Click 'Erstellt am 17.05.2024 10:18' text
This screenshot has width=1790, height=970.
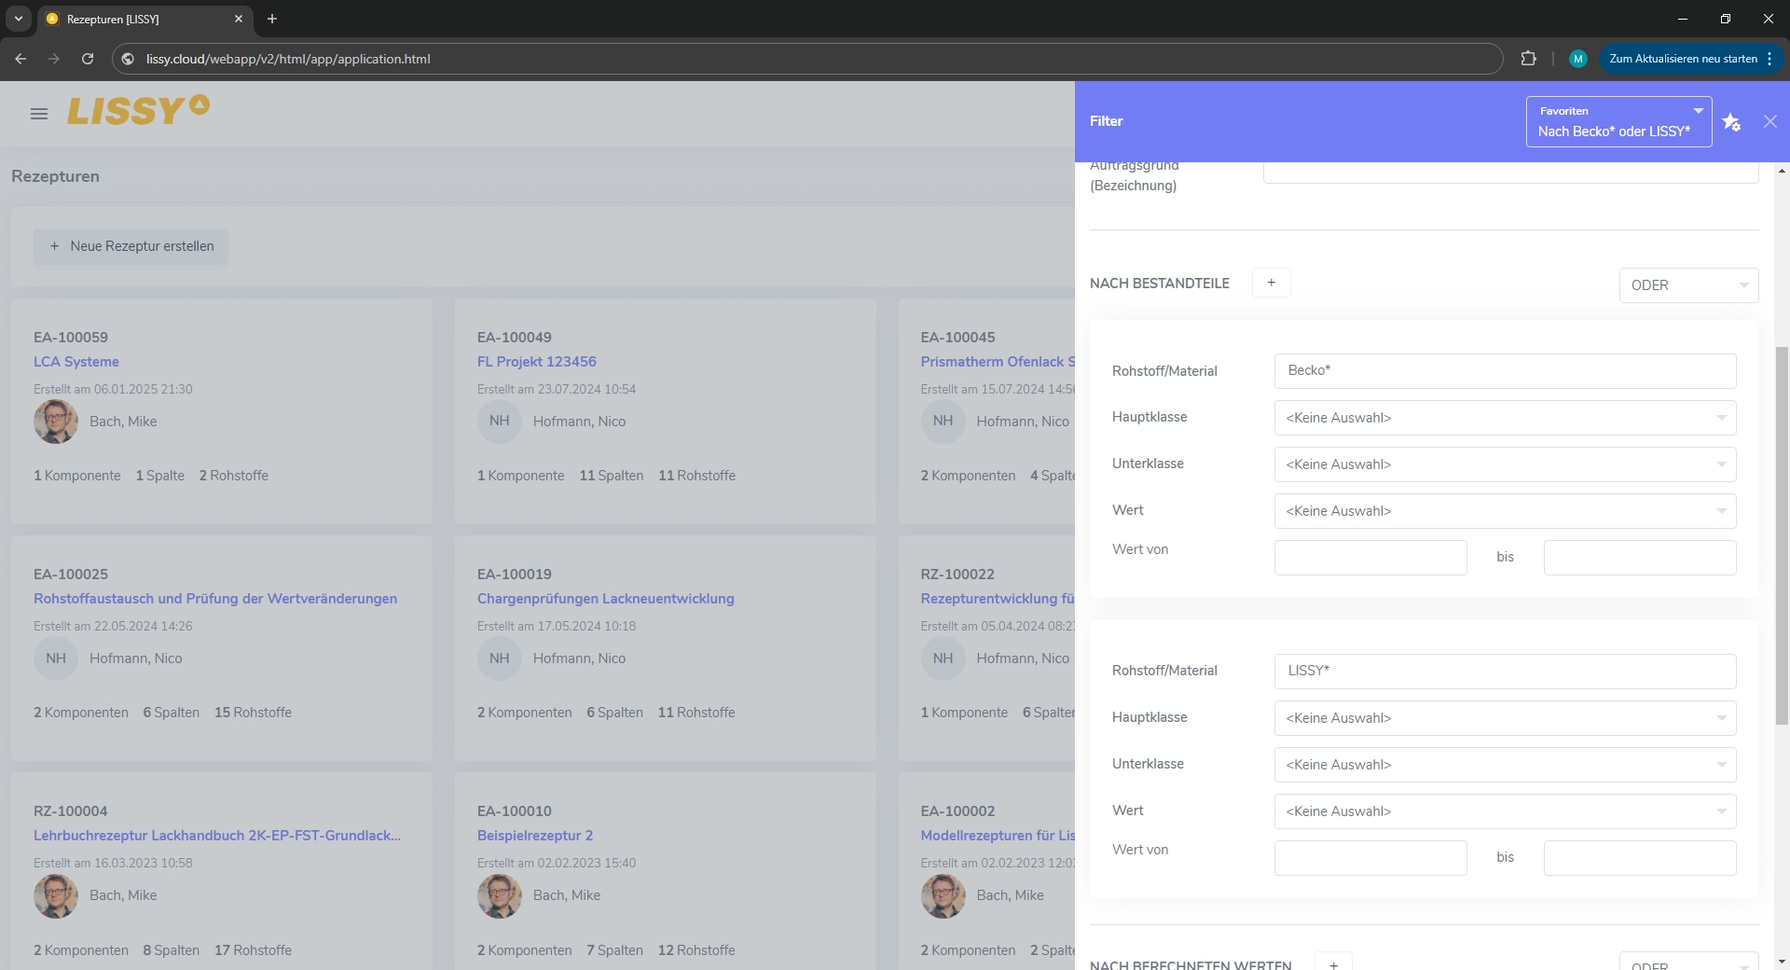pyautogui.click(x=557, y=626)
